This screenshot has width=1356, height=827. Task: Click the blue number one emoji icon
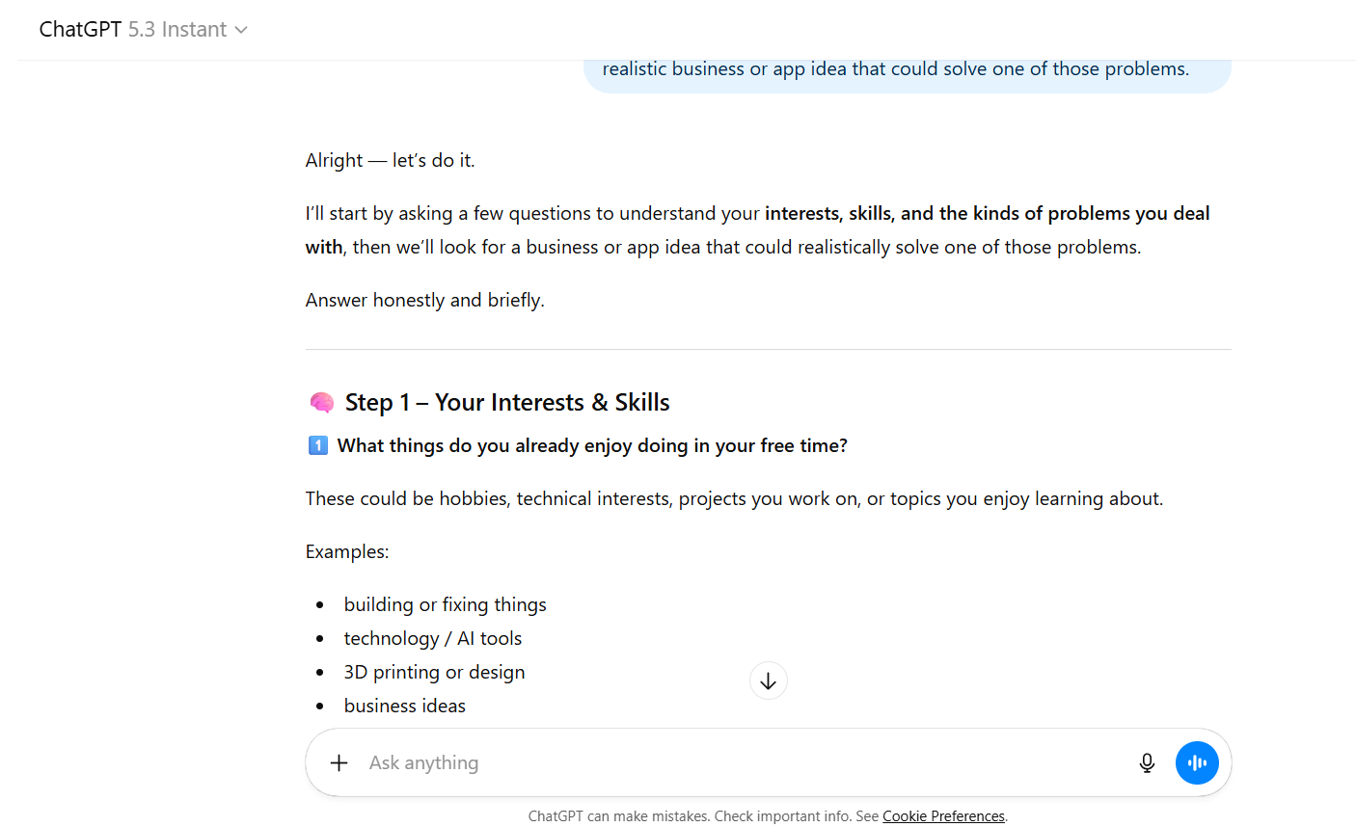pos(318,445)
